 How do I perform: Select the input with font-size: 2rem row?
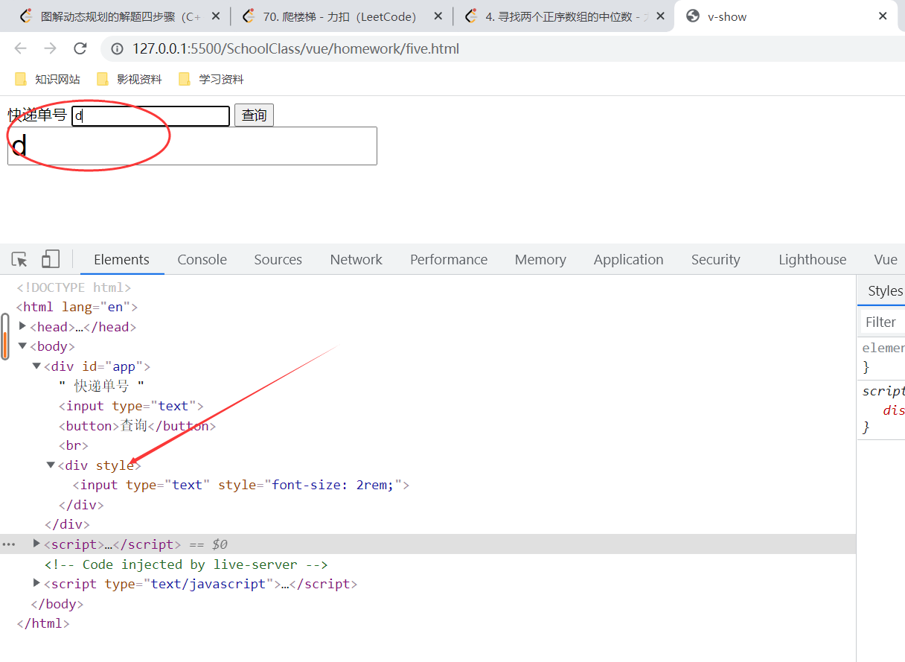click(241, 485)
